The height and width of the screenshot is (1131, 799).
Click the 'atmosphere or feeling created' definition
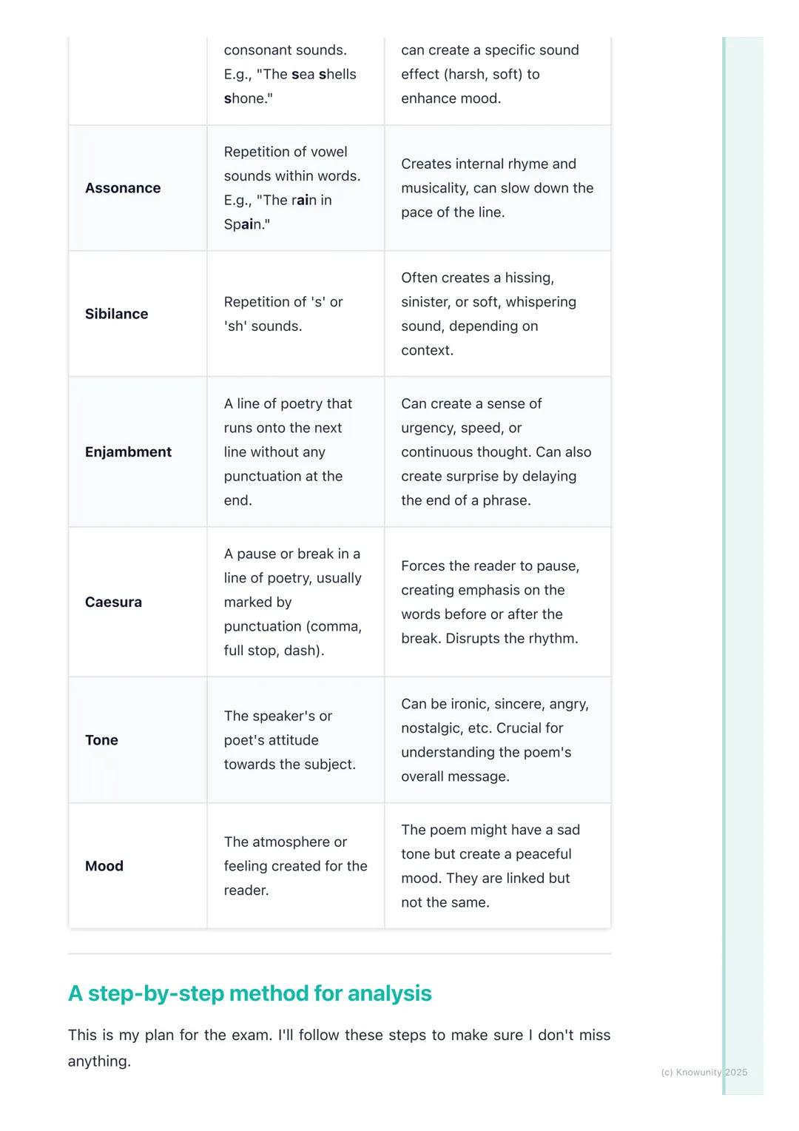point(295,866)
